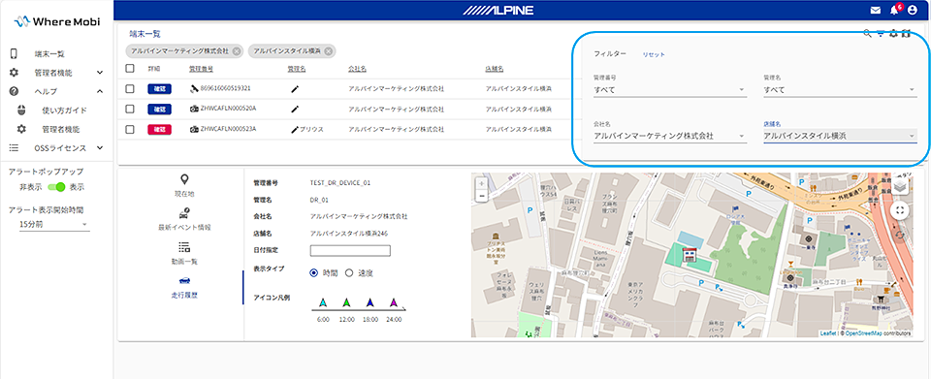Tick the checkbox for row ZHWCAFLN000523A

[130, 129]
